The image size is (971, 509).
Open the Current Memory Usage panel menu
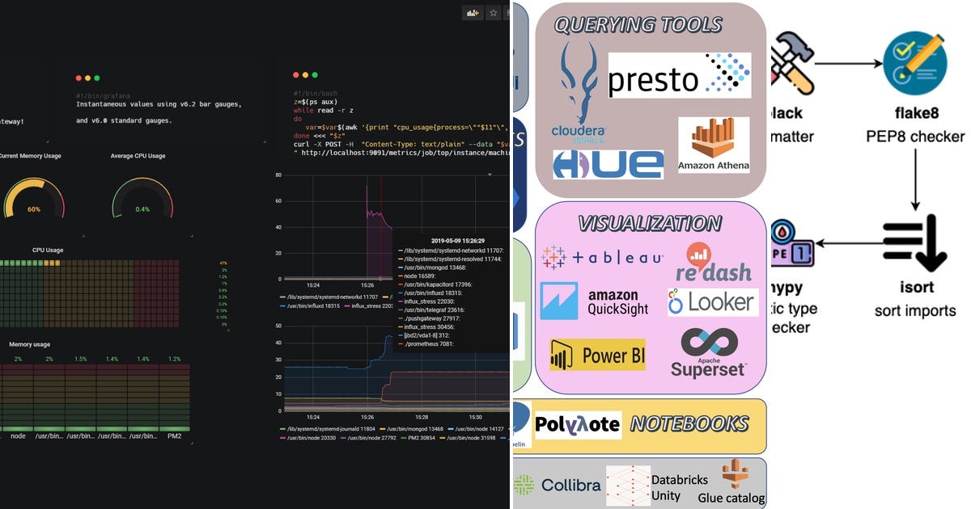(30, 156)
